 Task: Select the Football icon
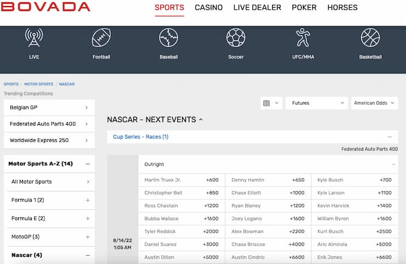[101, 38]
